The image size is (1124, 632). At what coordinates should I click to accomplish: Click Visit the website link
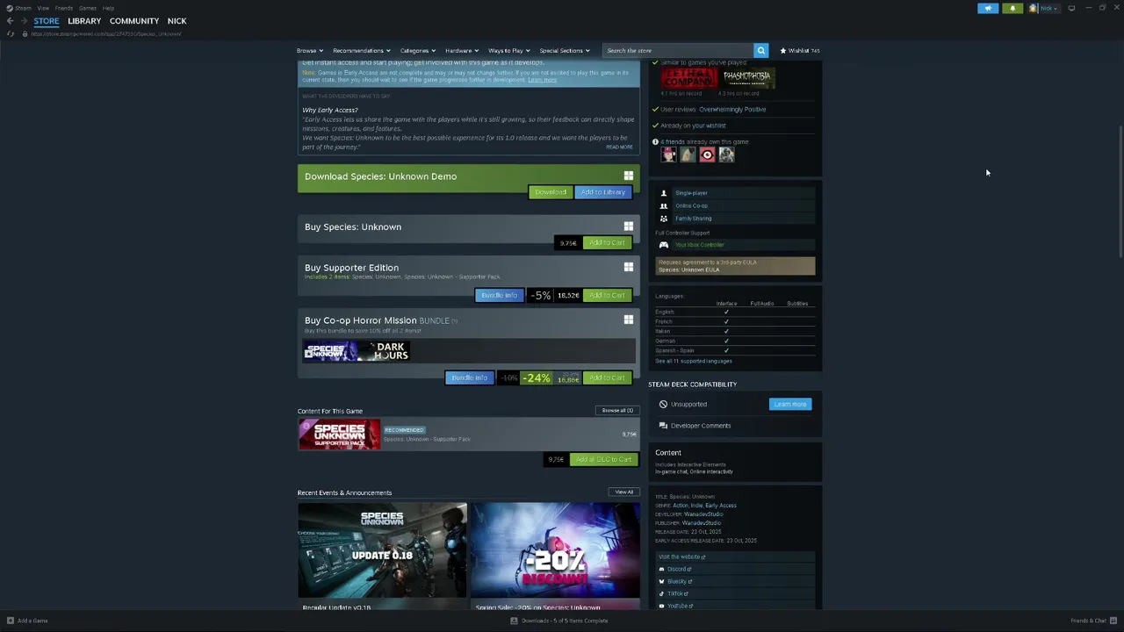(x=681, y=557)
